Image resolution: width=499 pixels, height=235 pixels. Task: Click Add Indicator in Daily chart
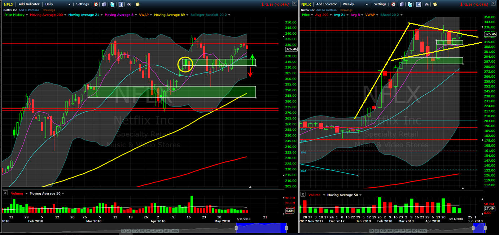coord(29,4)
